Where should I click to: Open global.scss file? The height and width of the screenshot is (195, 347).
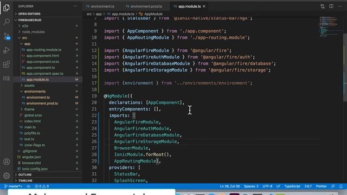tap(33, 115)
